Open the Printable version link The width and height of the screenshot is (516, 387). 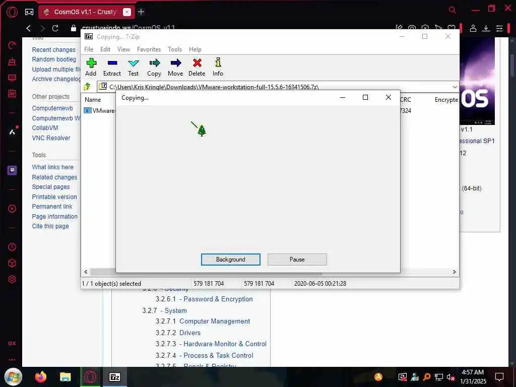(54, 197)
